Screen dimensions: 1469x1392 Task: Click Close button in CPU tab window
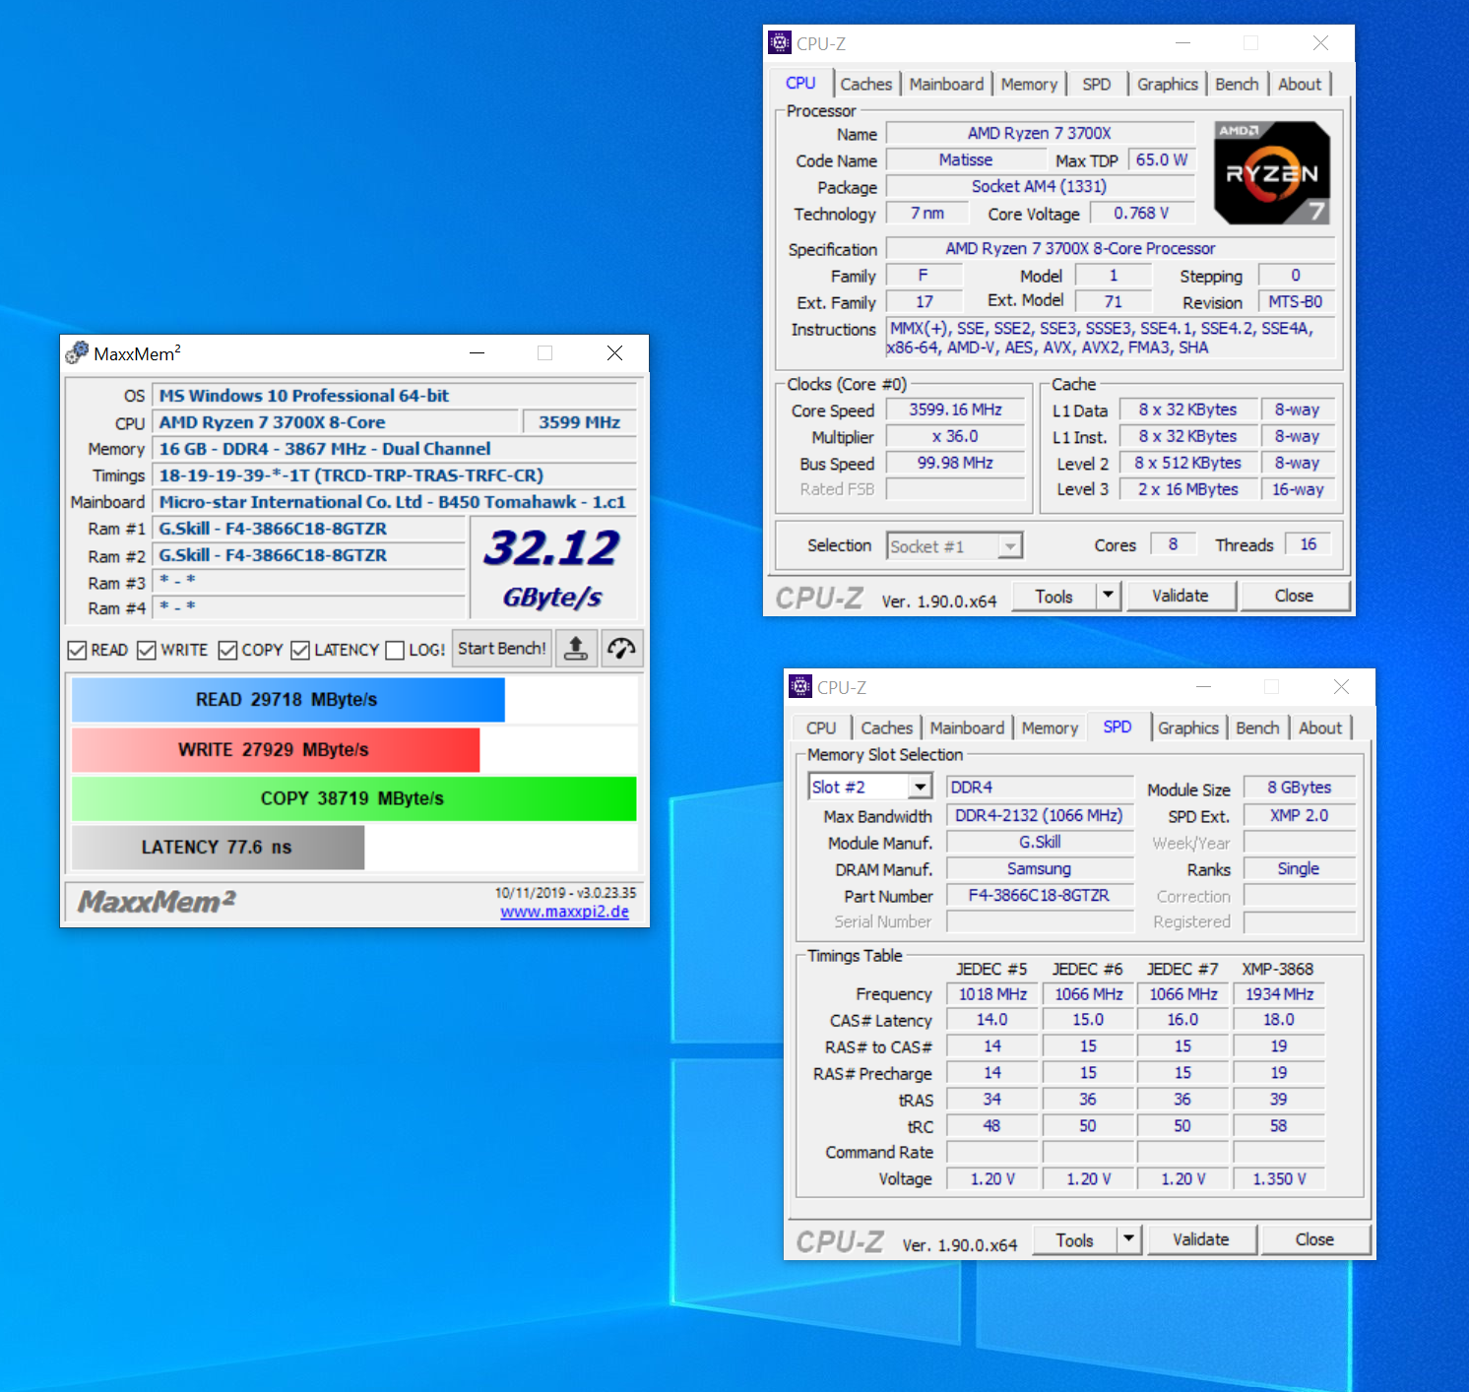[x=1294, y=596]
